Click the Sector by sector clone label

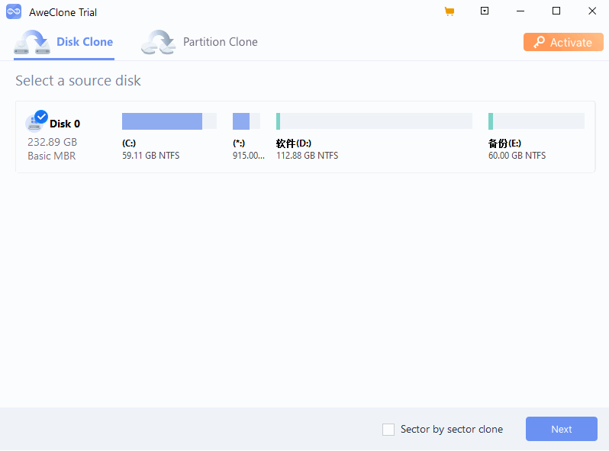pos(452,429)
